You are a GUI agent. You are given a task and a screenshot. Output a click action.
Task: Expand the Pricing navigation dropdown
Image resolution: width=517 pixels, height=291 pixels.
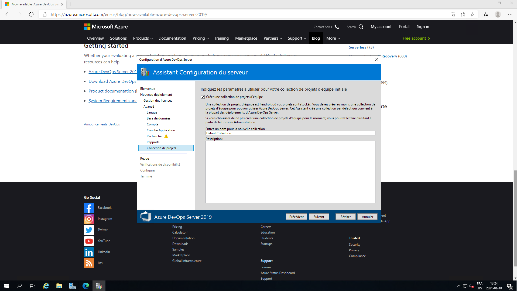click(200, 38)
